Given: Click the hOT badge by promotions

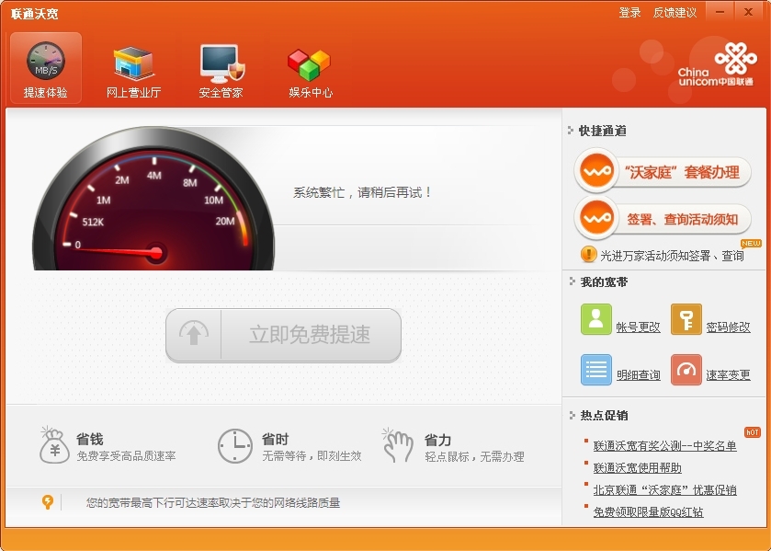Looking at the screenshot, I should (753, 432).
